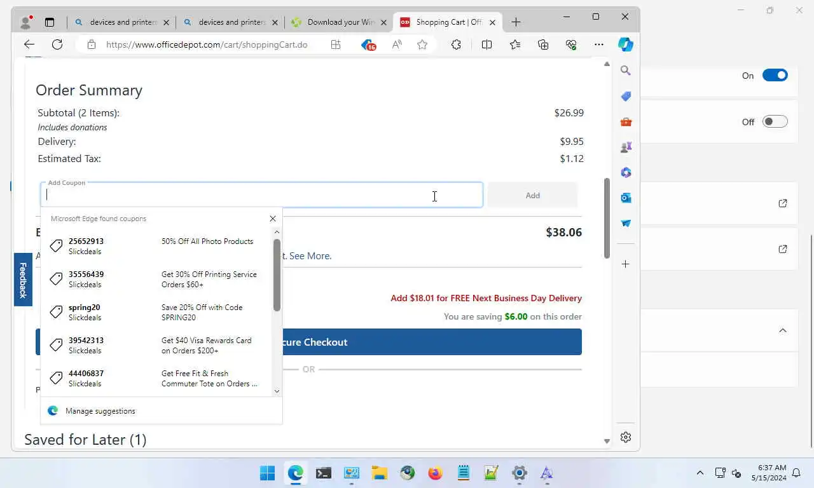Open the Copilot sidebar button
Screen dimensions: 814x488
pyautogui.click(x=626, y=44)
